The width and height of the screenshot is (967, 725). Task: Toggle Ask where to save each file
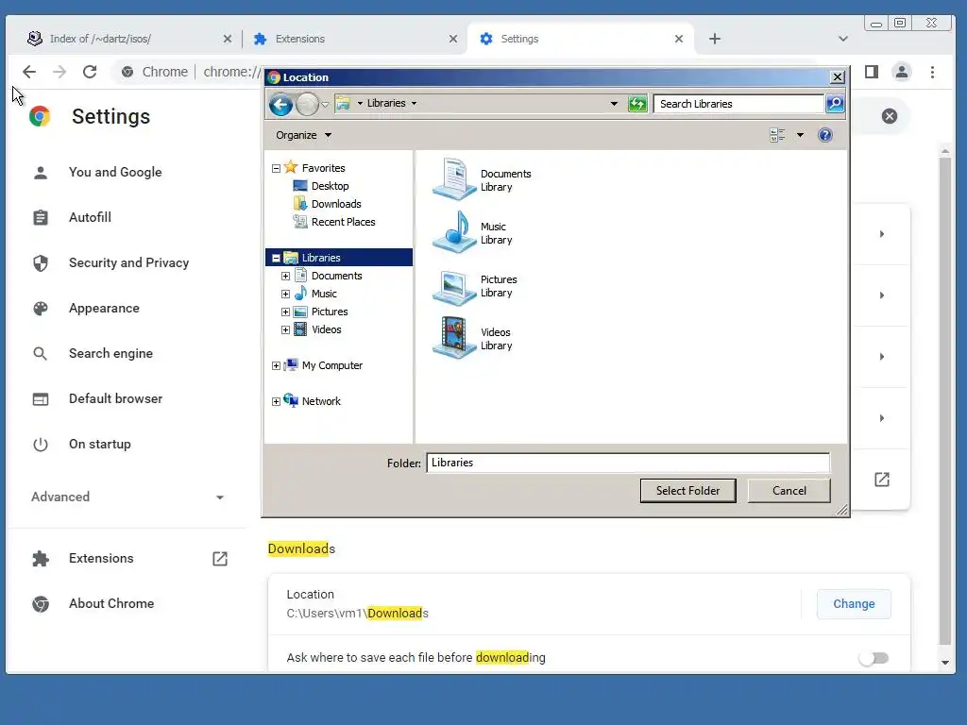pyautogui.click(x=874, y=658)
